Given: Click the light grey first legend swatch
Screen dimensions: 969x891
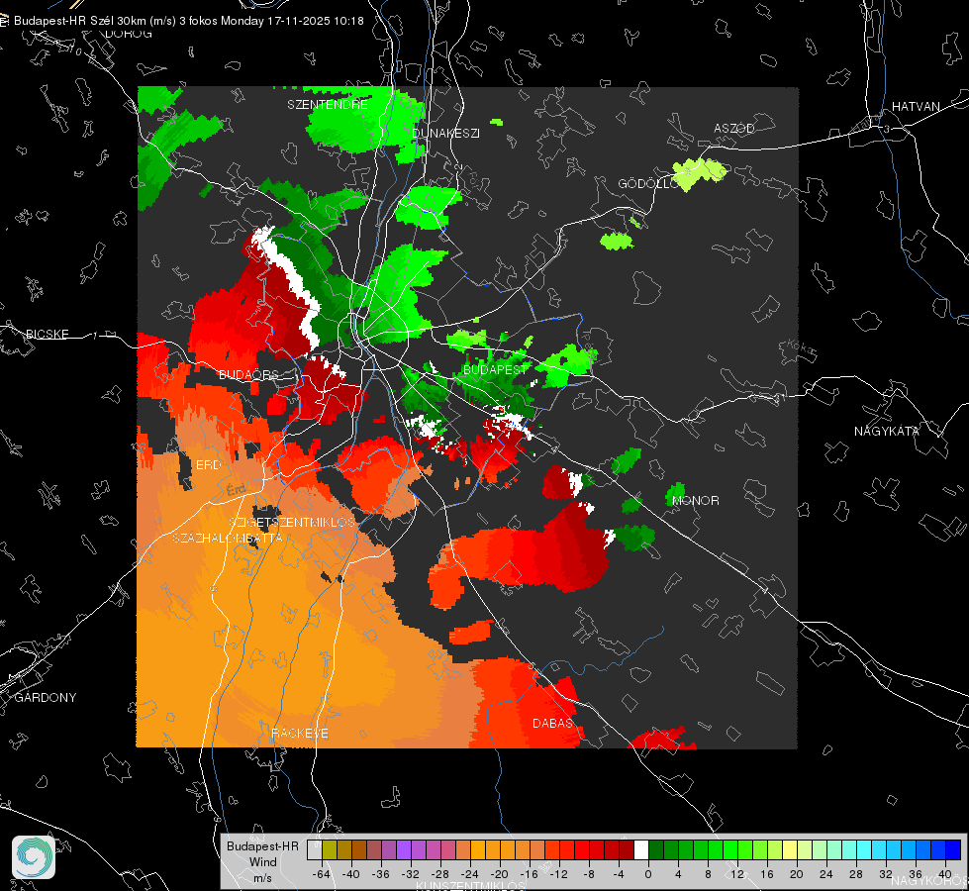Looking at the screenshot, I should 315,850.
